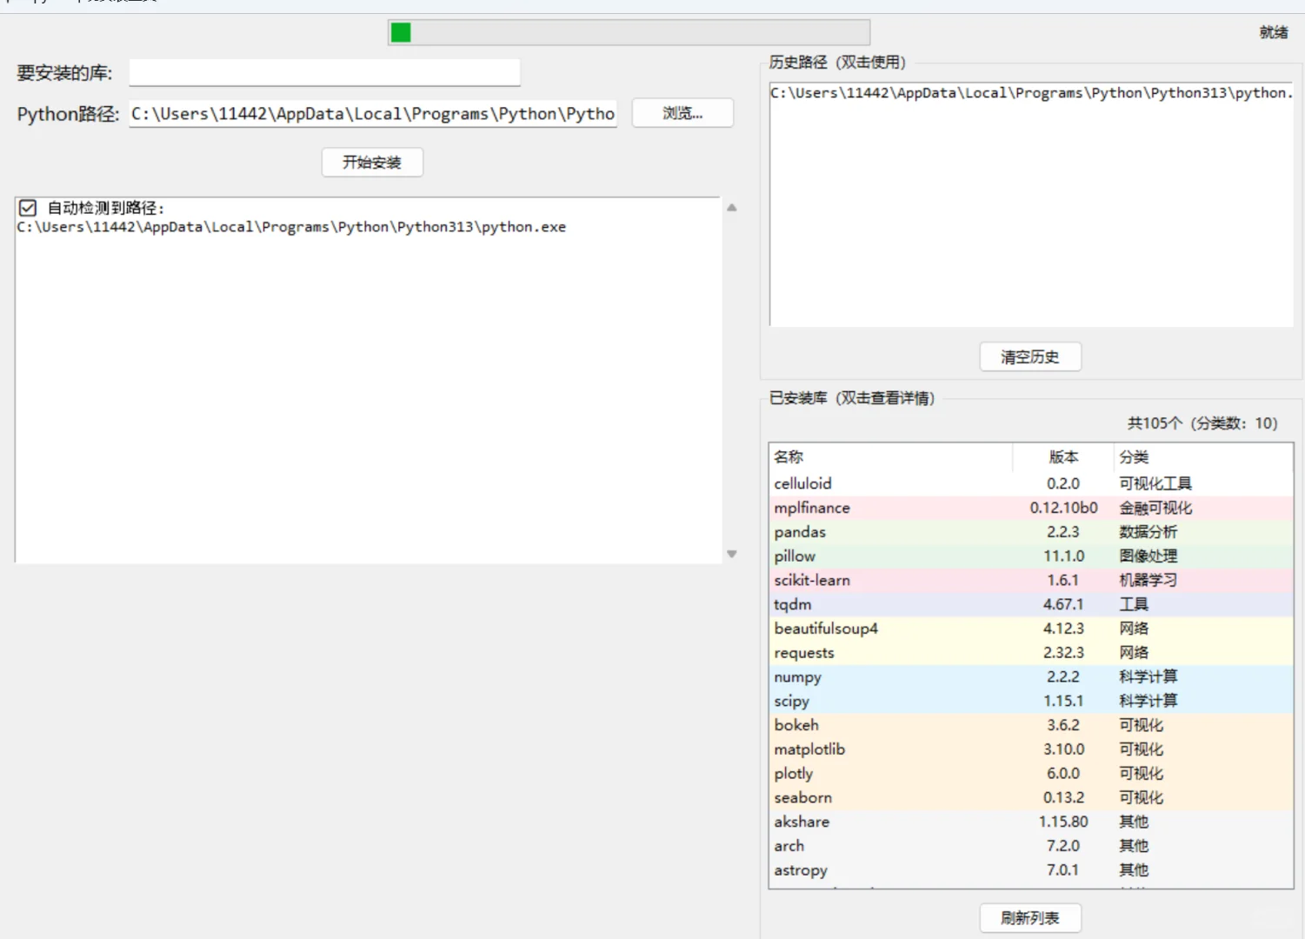
Task: Select the matplotlib library row
Action: pyautogui.click(x=1031, y=749)
